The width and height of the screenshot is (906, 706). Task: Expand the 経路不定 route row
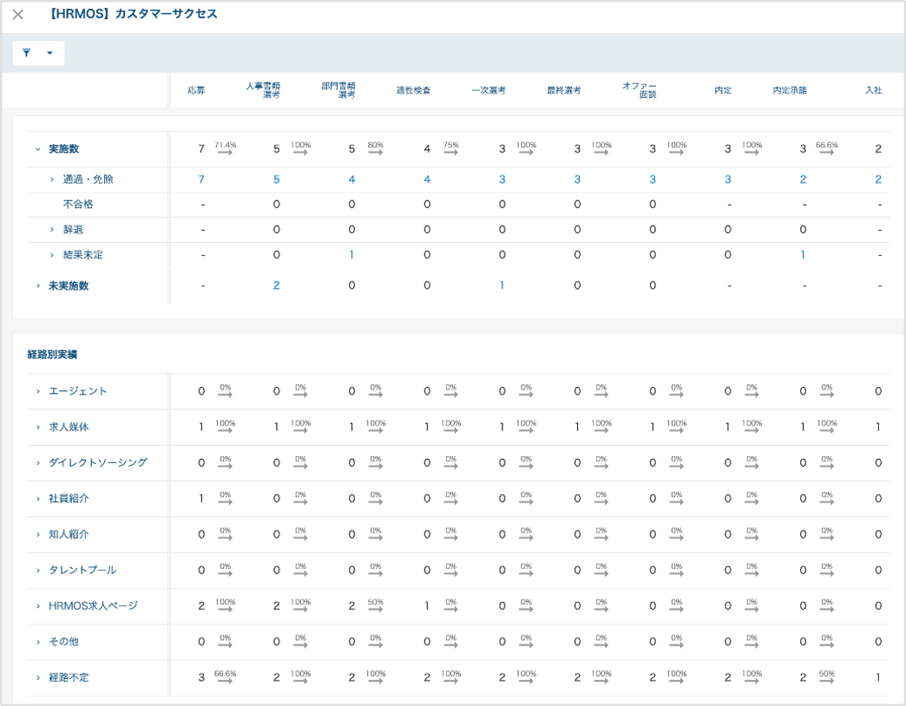[38, 677]
